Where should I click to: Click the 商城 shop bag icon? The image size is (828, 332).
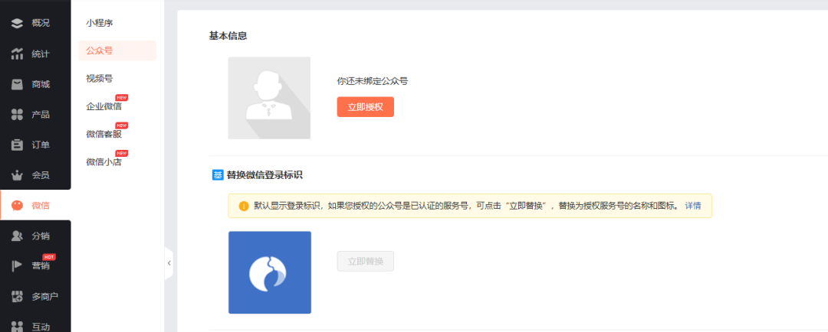tap(18, 84)
